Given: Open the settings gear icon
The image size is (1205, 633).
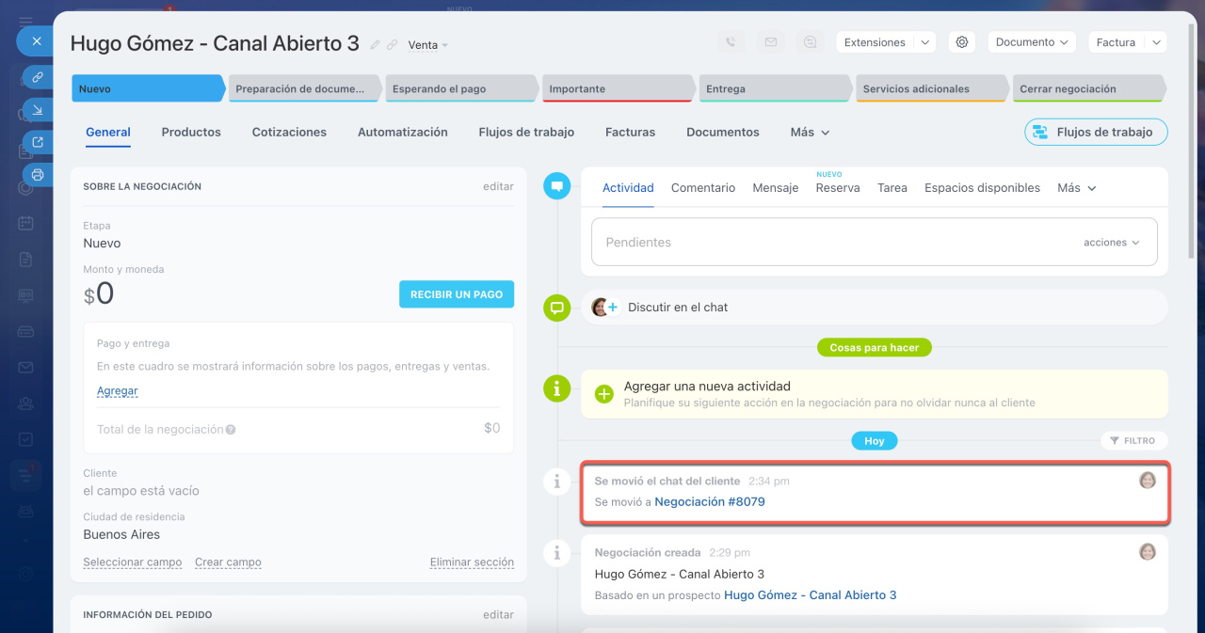Looking at the screenshot, I should click(961, 42).
